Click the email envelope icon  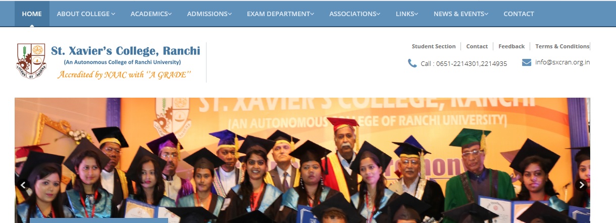pos(527,62)
